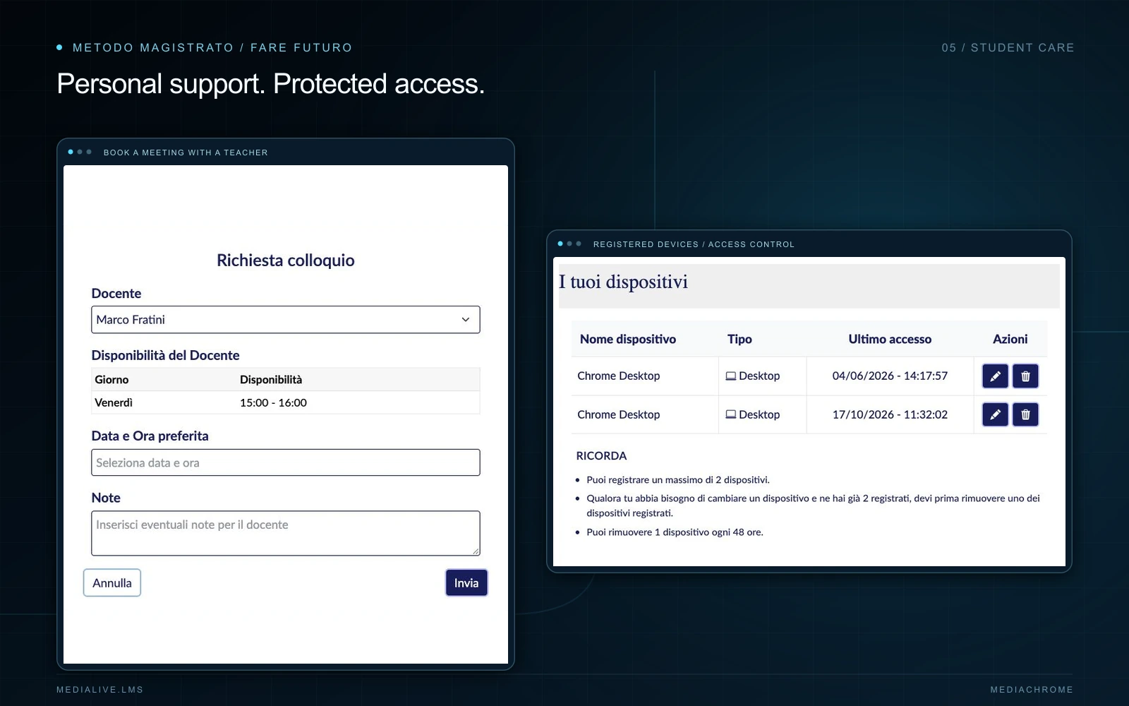The width and height of the screenshot is (1129, 706).
Task: Focus the Note text area
Action: tap(286, 533)
